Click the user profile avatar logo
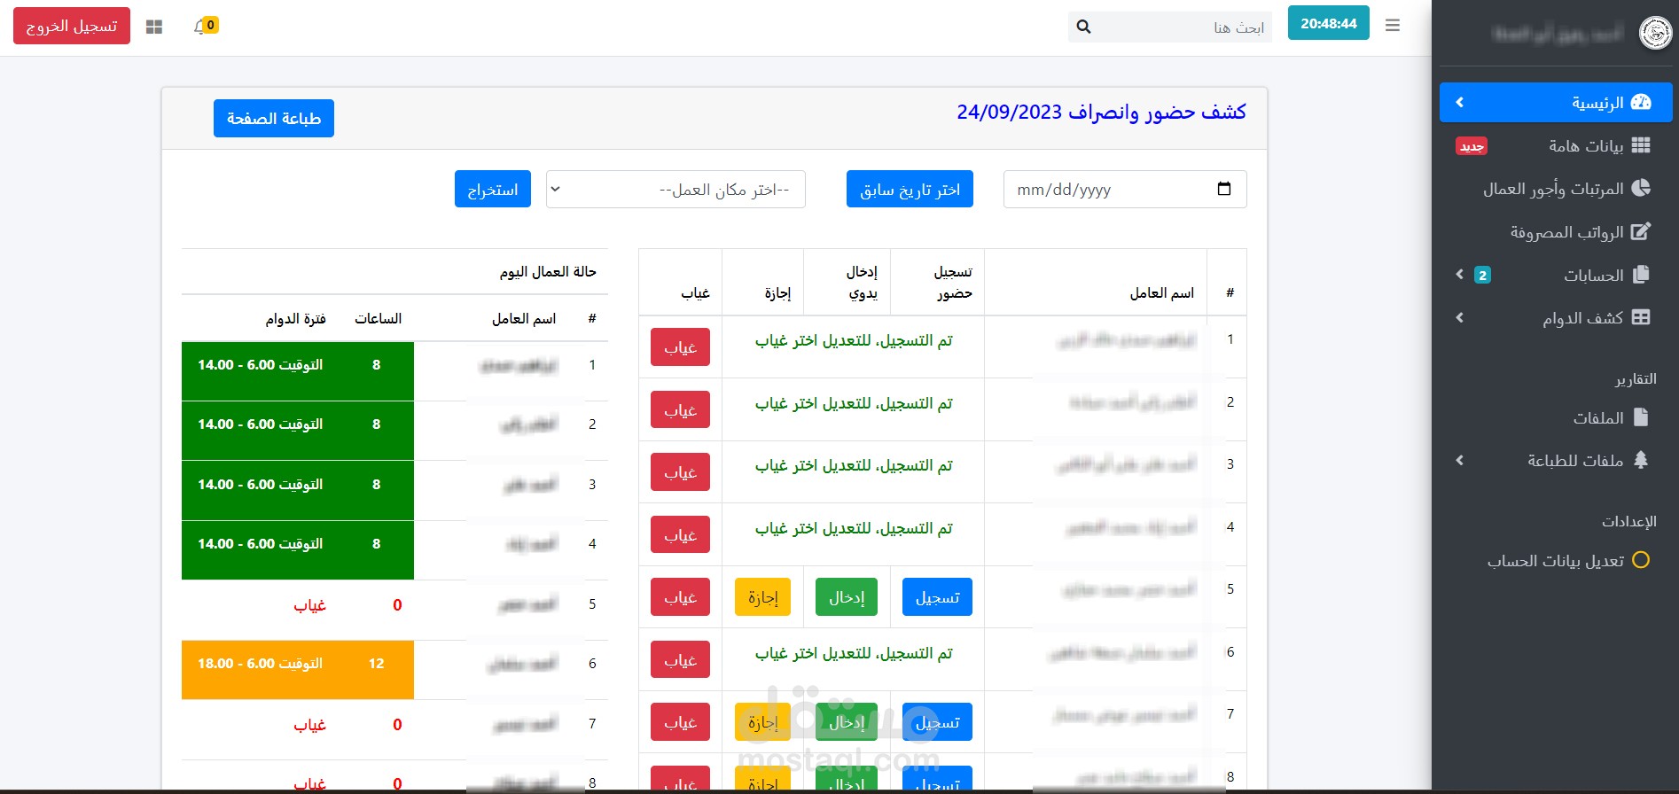Image resolution: width=1679 pixels, height=794 pixels. tap(1655, 34)
